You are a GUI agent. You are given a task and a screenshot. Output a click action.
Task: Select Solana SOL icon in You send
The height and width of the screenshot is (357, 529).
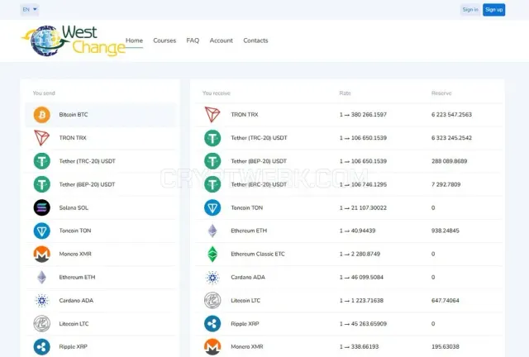42,207
